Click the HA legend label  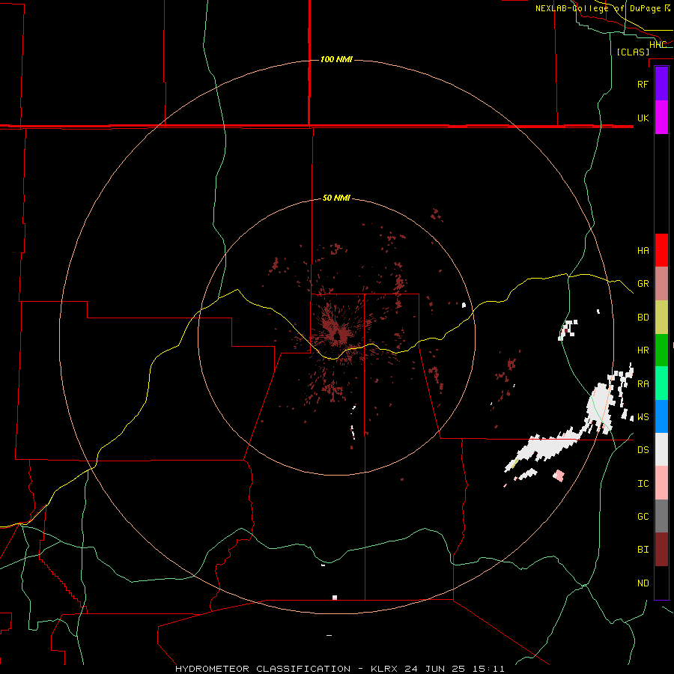click(x=643, y=250)
